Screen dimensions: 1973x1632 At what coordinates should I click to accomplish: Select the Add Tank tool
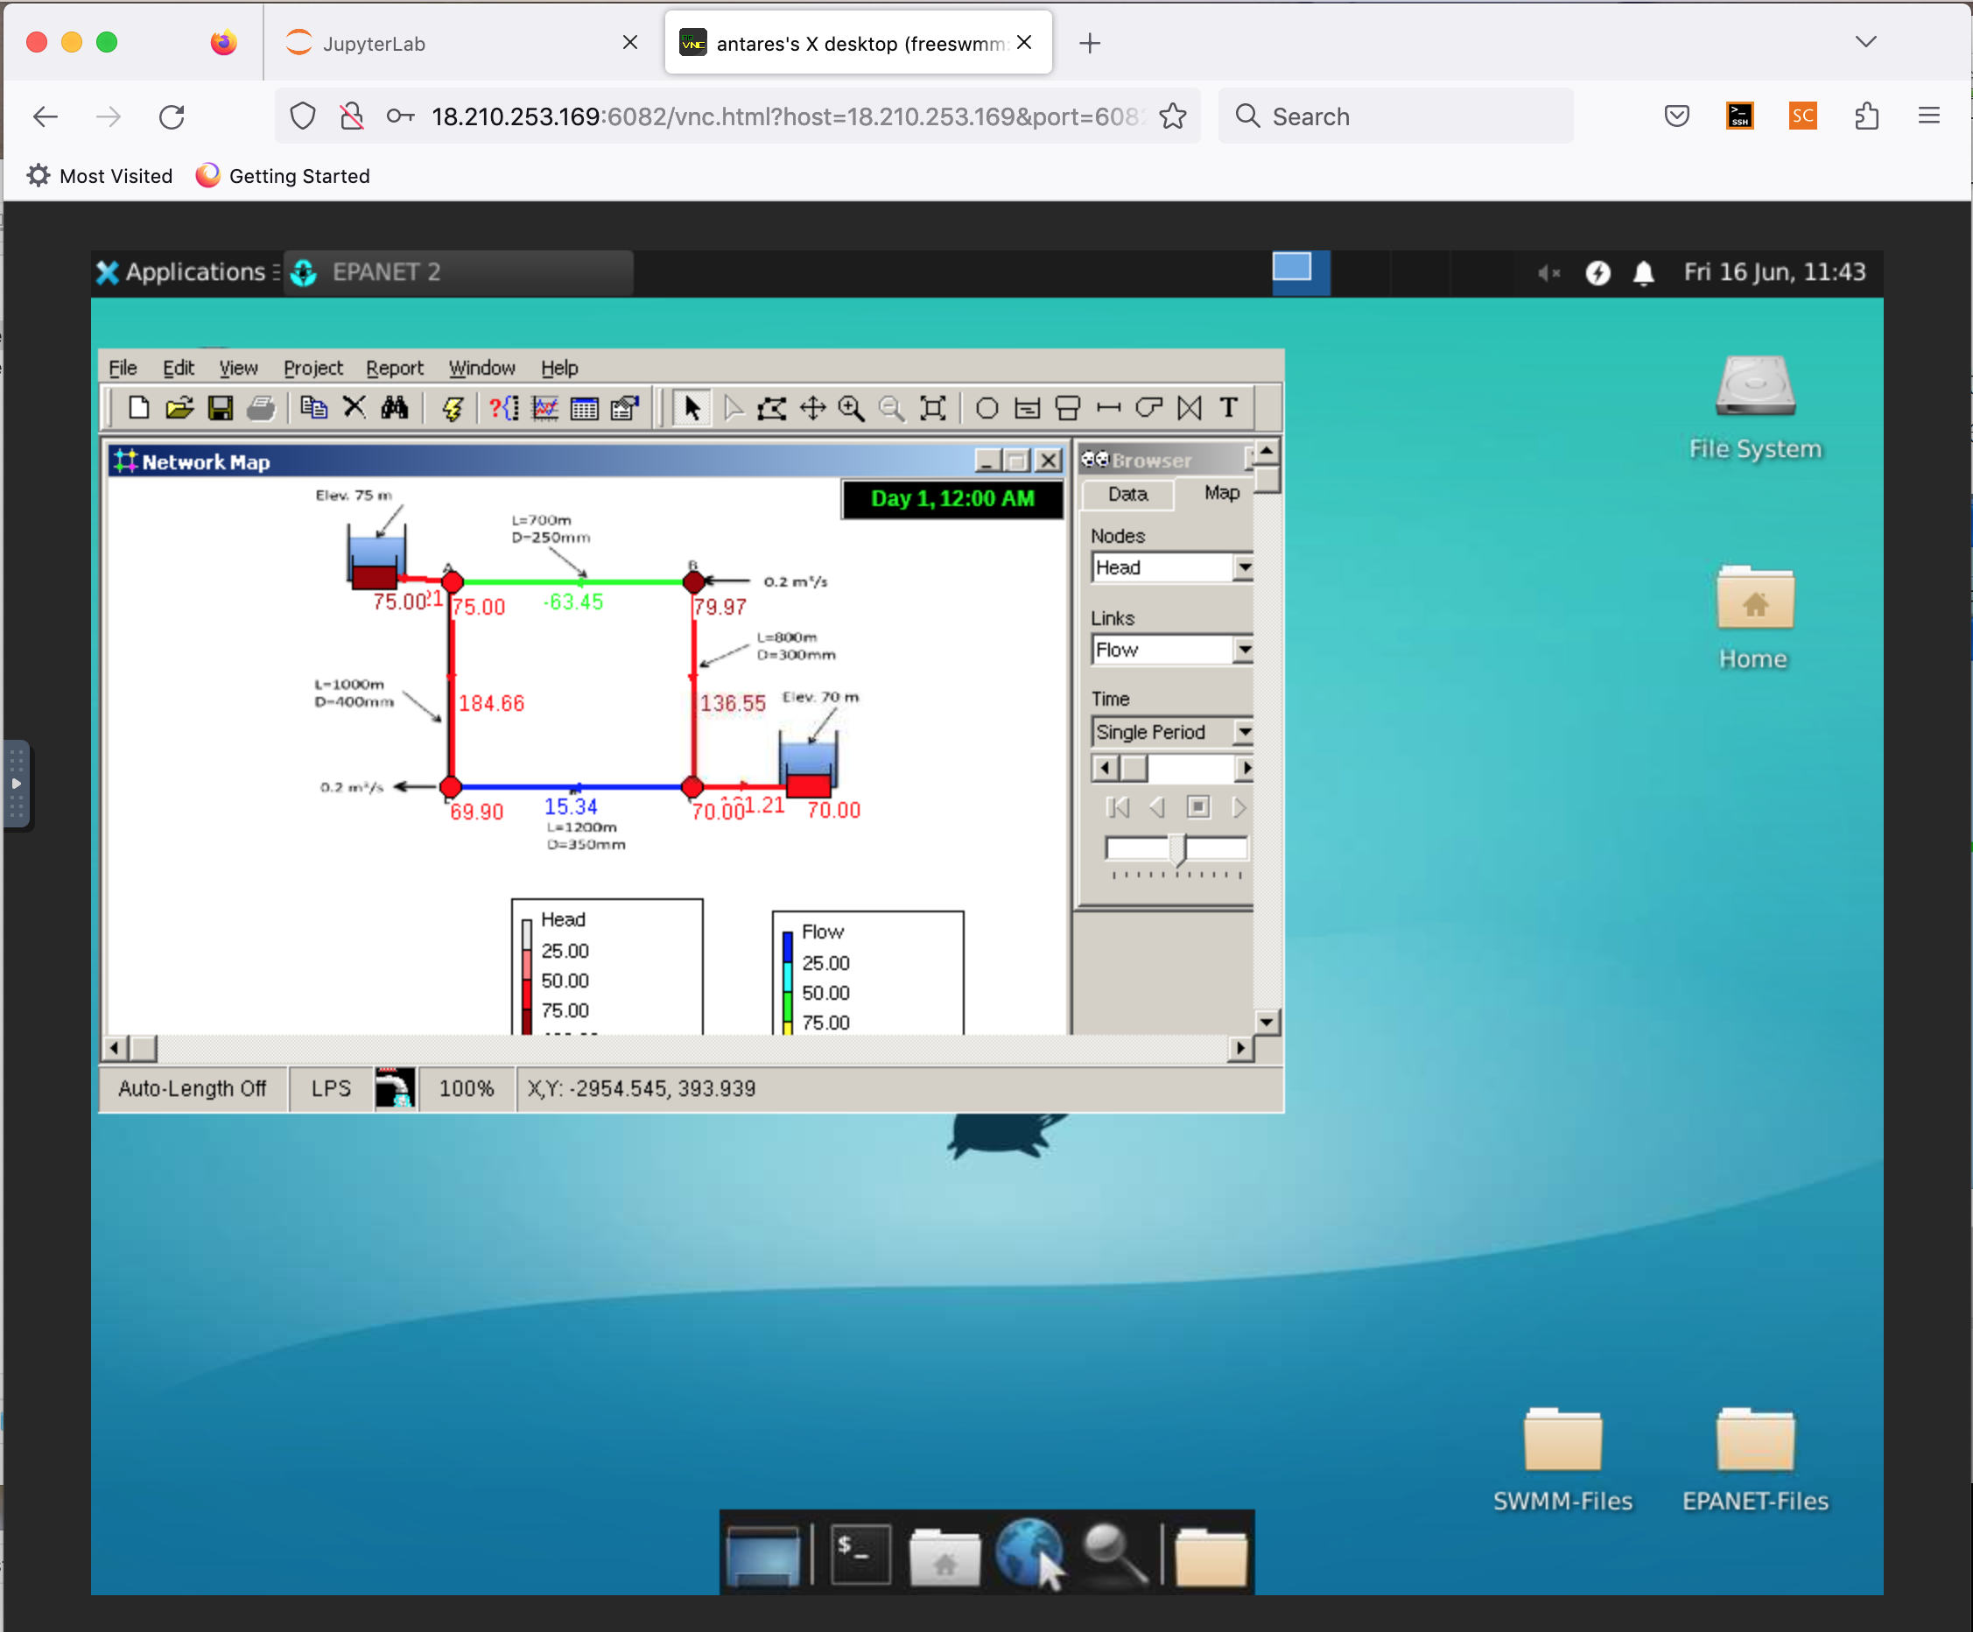point(1068,408)
